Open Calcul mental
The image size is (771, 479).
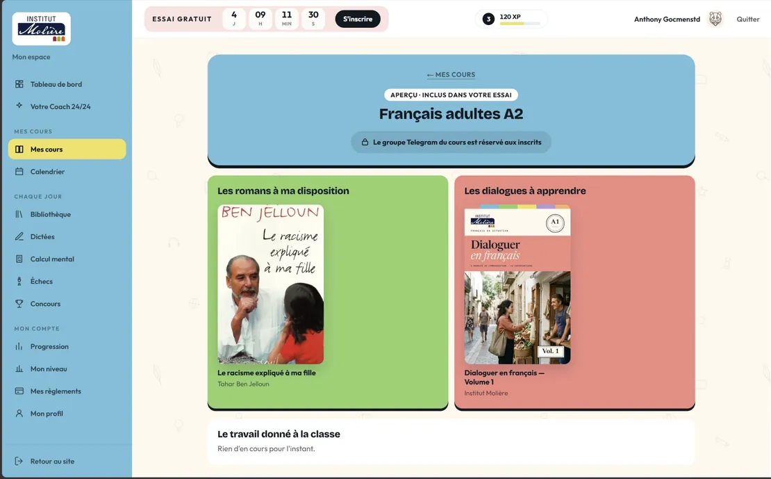tap(67, 259)
